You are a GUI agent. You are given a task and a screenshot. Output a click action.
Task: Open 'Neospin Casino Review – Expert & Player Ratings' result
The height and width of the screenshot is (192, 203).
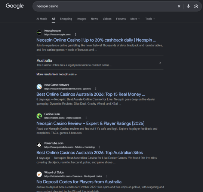pyautogui.click(x=90, y=123)
